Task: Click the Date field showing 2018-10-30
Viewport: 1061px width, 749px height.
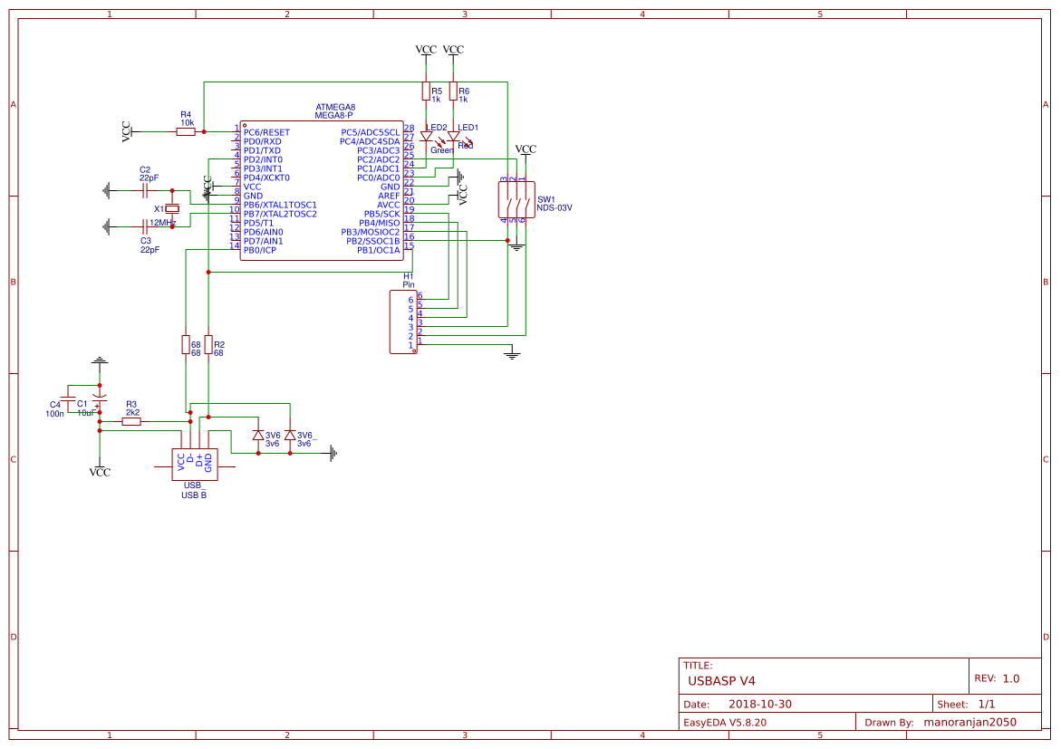Action: click(x=762, y=703)
